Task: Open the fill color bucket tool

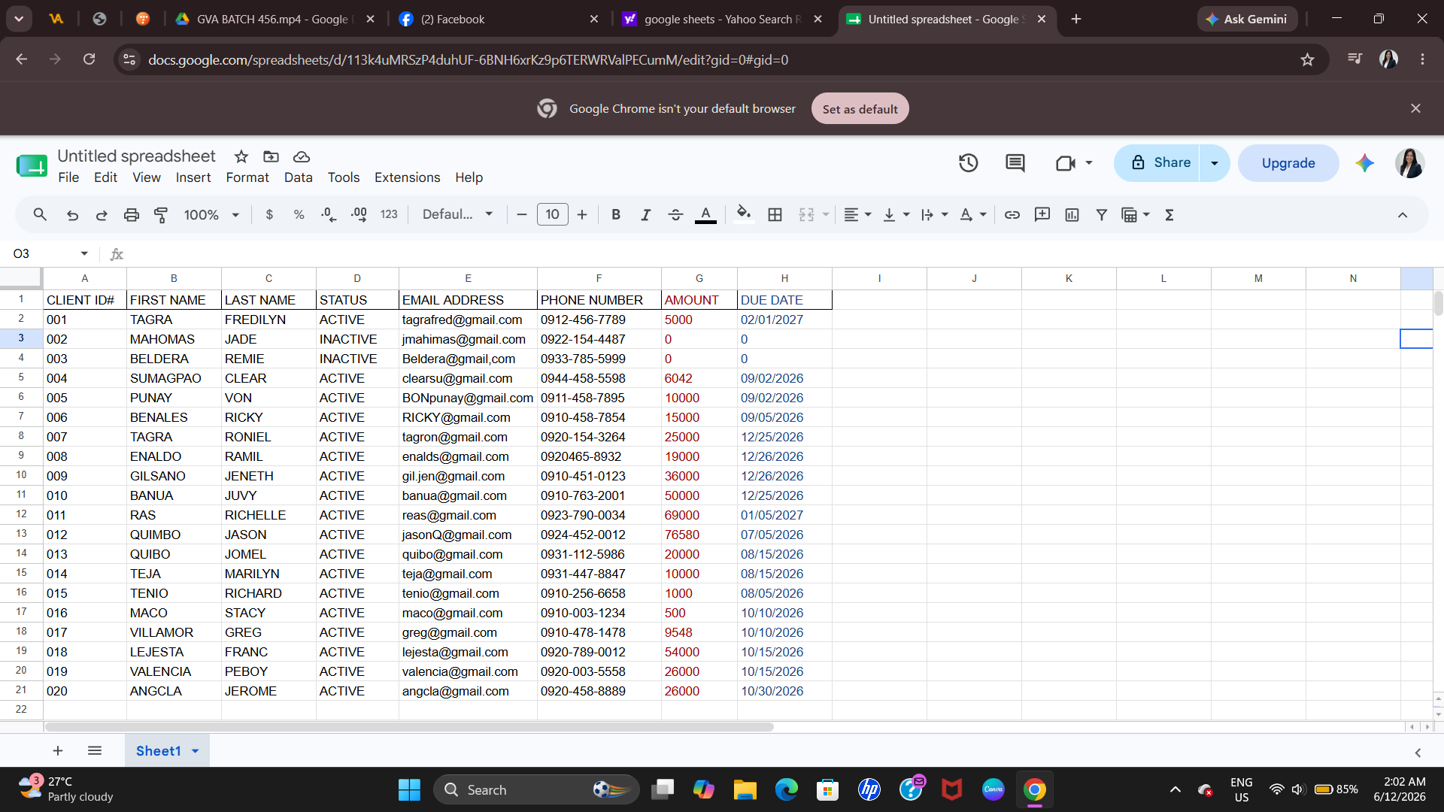Action: coord(743,215)
